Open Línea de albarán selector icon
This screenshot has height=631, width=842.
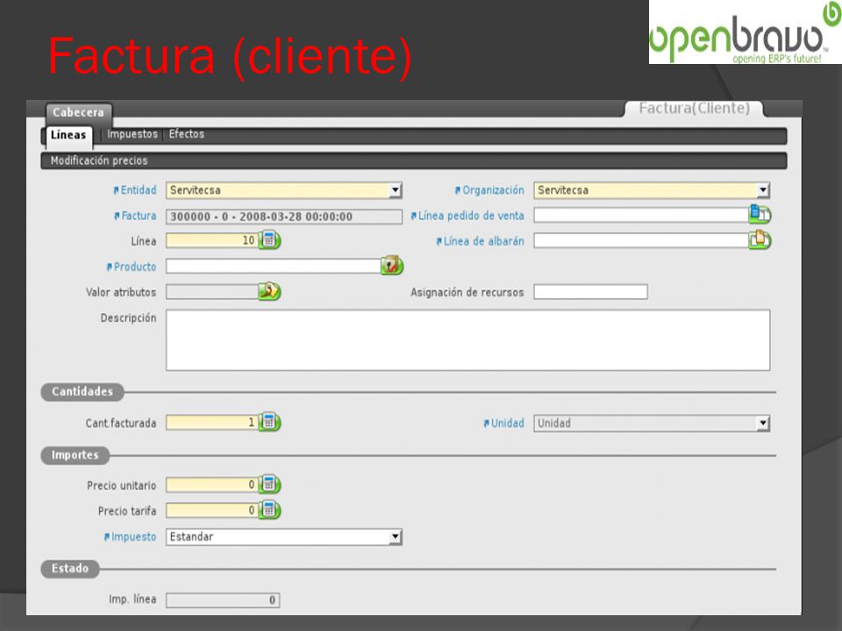(x=760, y=239)
